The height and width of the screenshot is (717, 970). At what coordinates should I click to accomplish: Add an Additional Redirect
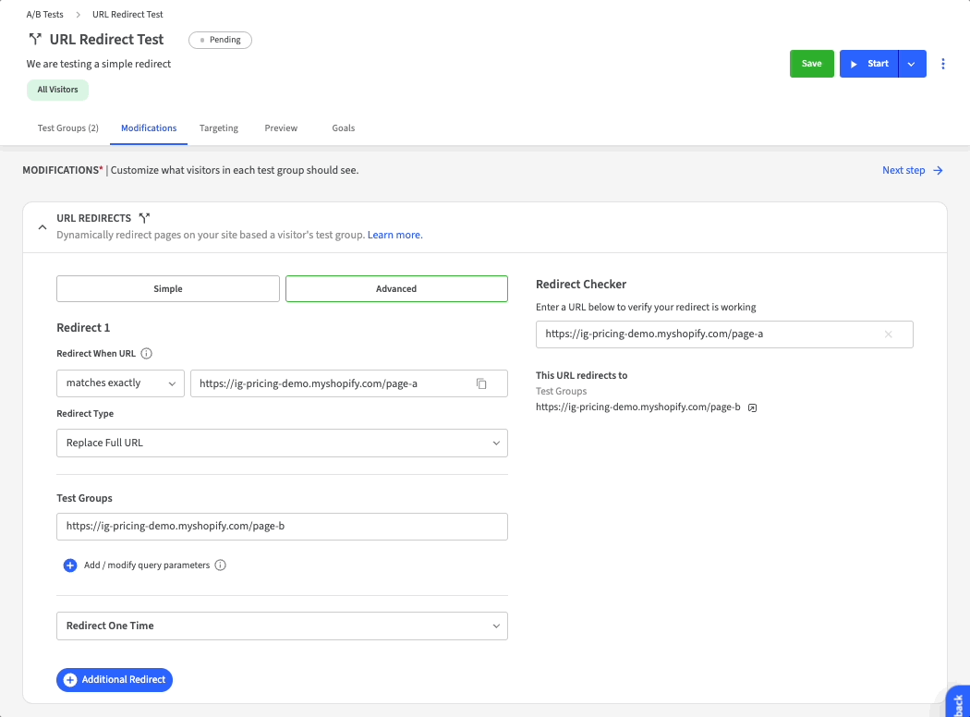point(115,680)
